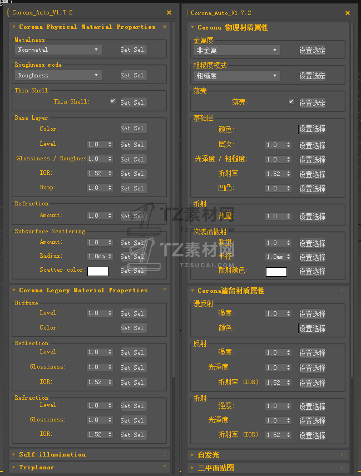Collapse Corona Legacy Material Properties rollout
The height and width of the screenshot is (476, 361).
click(14, 290)
